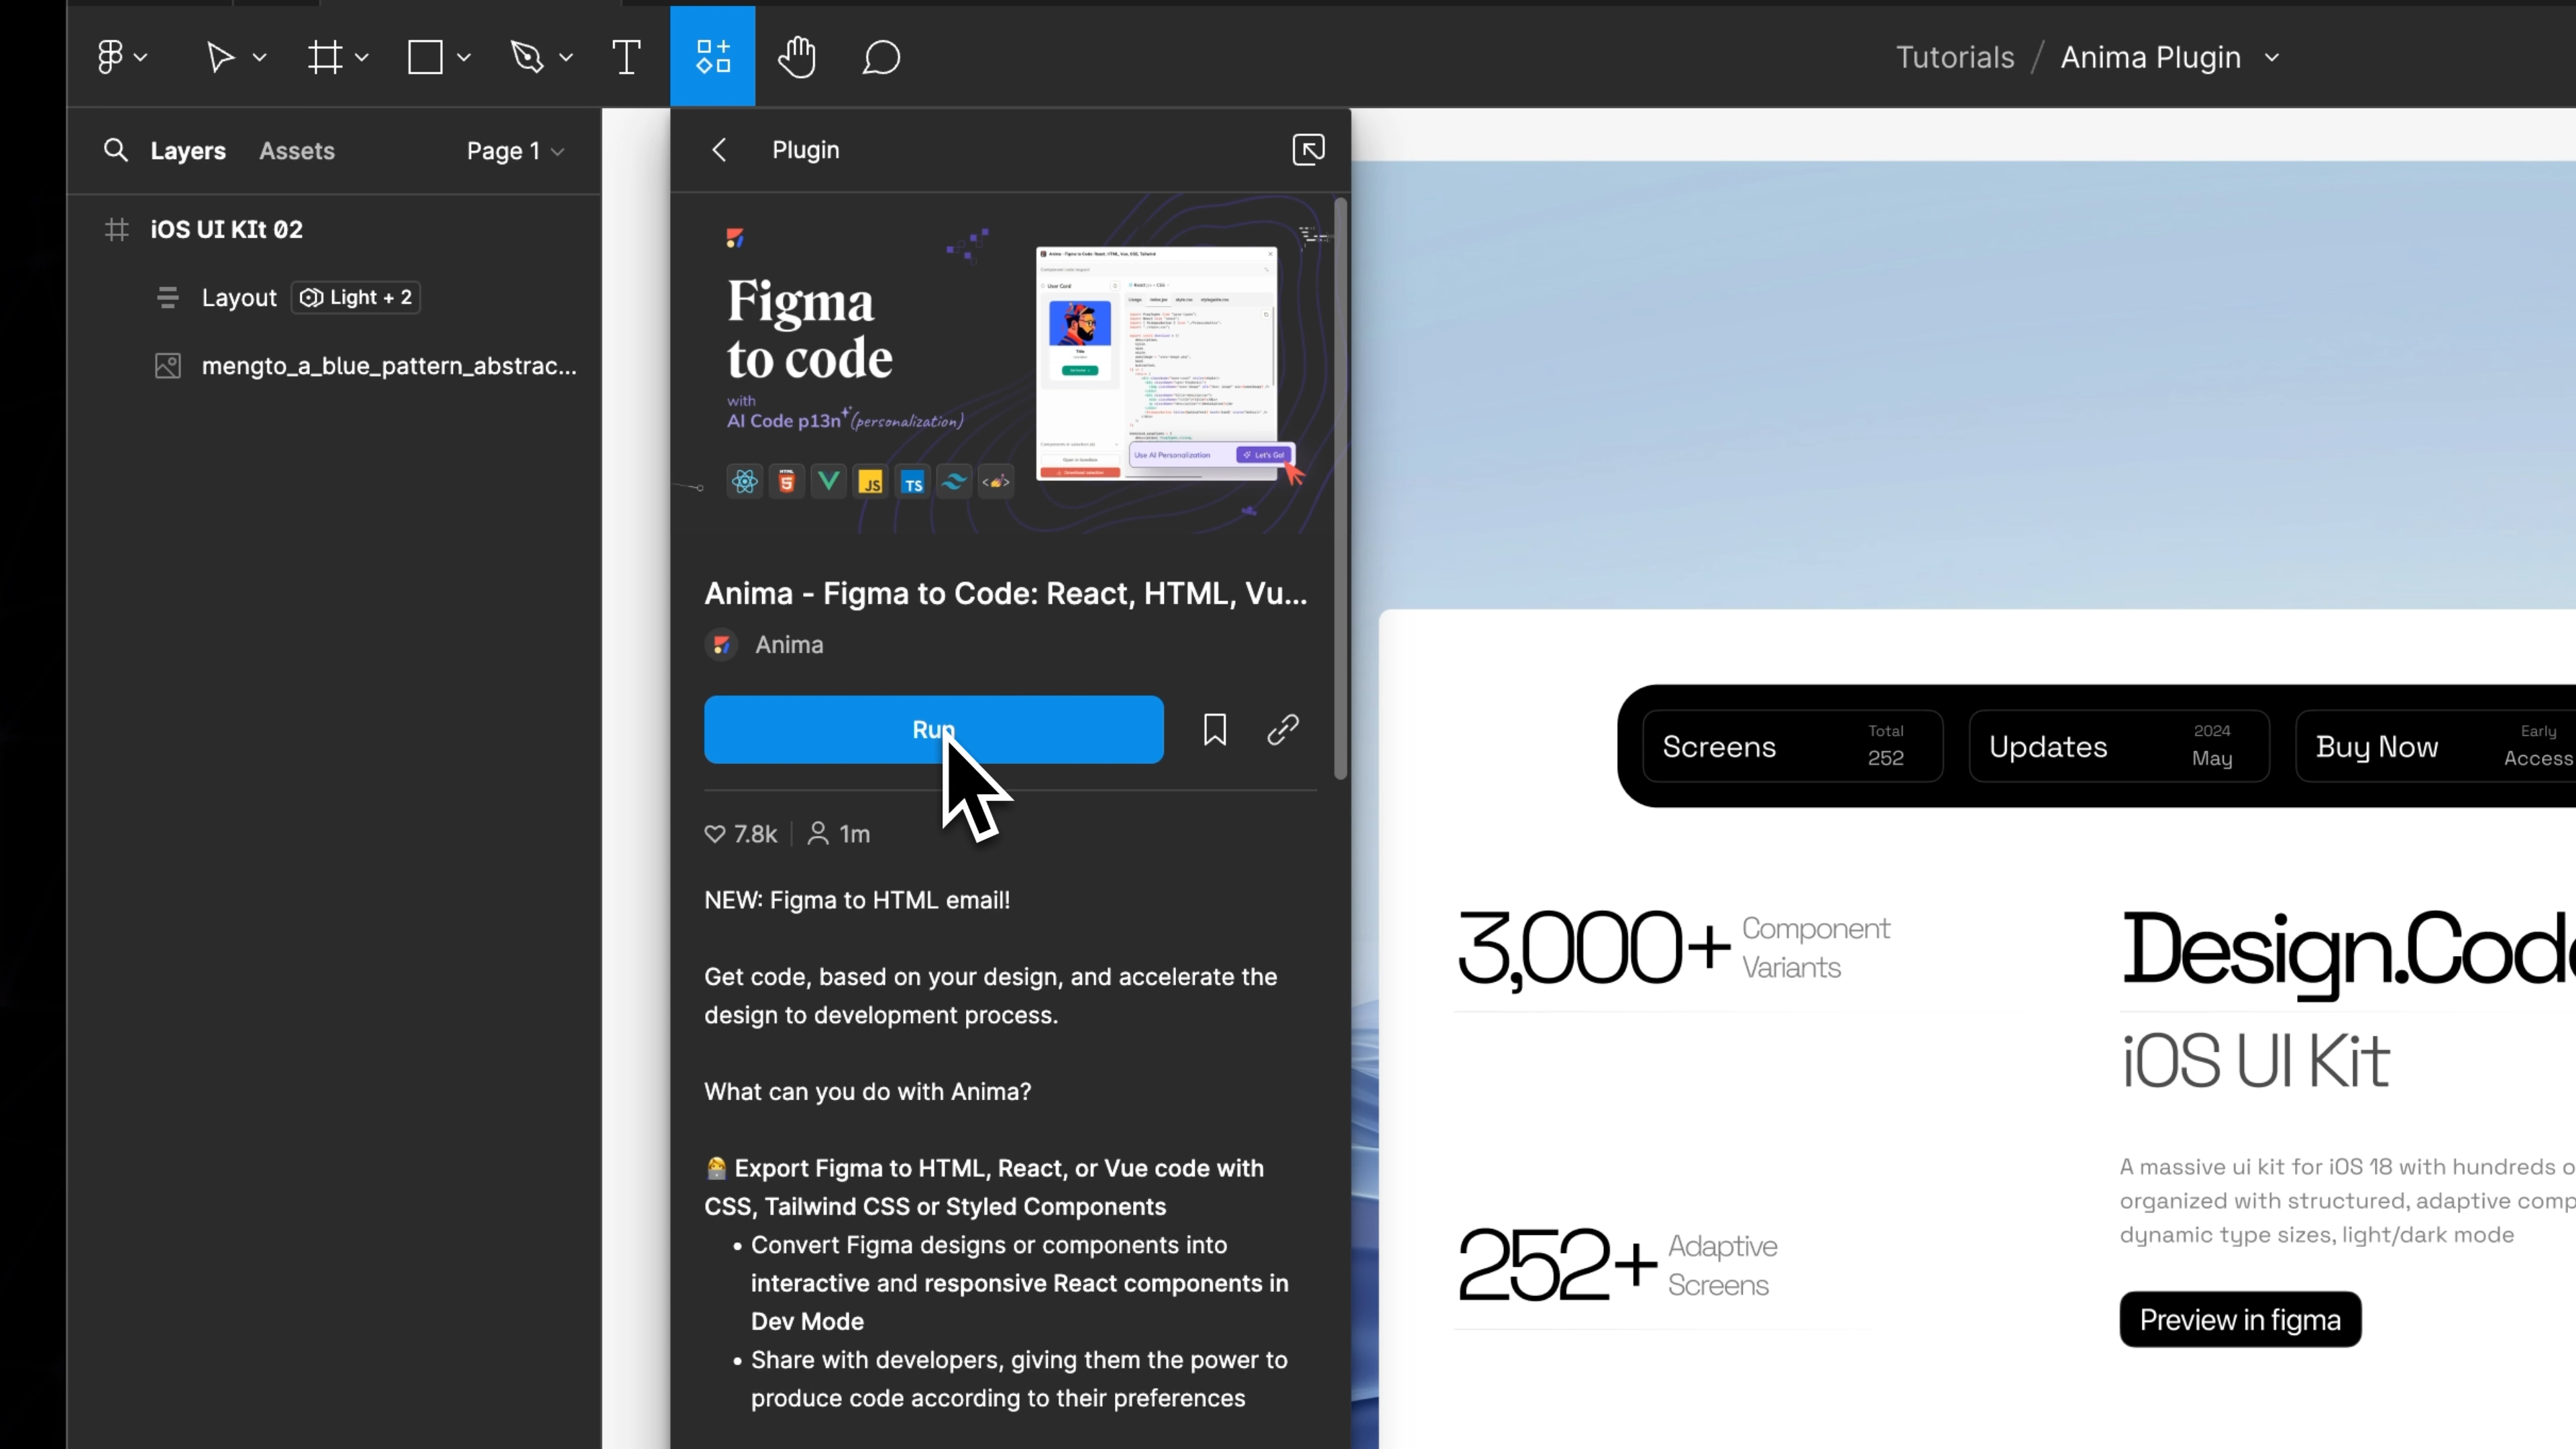This screenshot has width=2576, height=1449.
Task: Click the auto layout icon of Layout layer
Action: coord(168,297)
